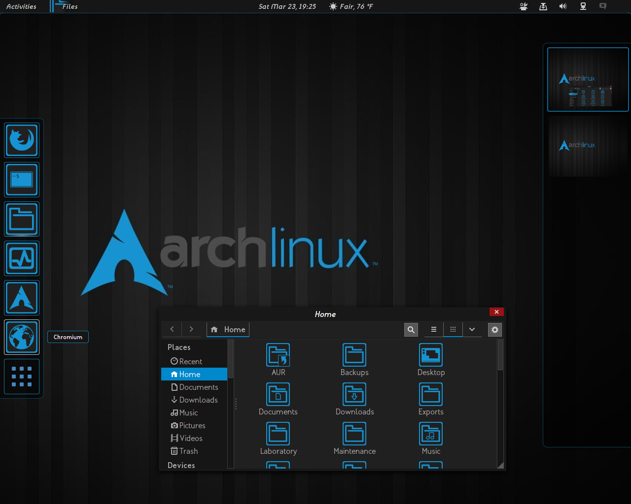Go forward in Files navigation

(191, 329)
